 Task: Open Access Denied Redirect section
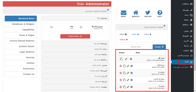(x=21, y=41)
